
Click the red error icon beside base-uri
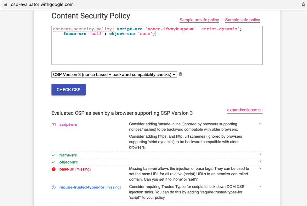pyautogui.click(x=54, y=169)
